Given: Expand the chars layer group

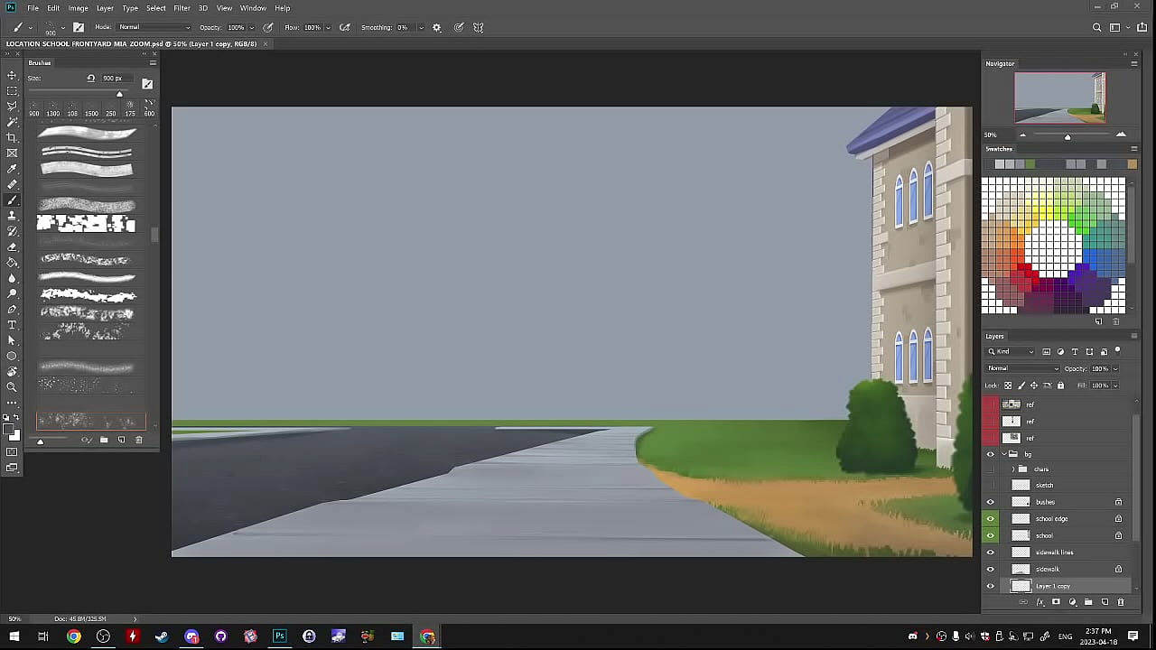Looking at the screenshot, I should [1012, 469].
